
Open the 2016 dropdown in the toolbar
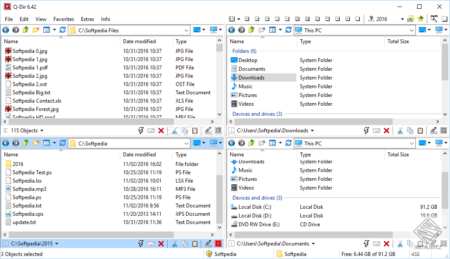coord(402,19)
